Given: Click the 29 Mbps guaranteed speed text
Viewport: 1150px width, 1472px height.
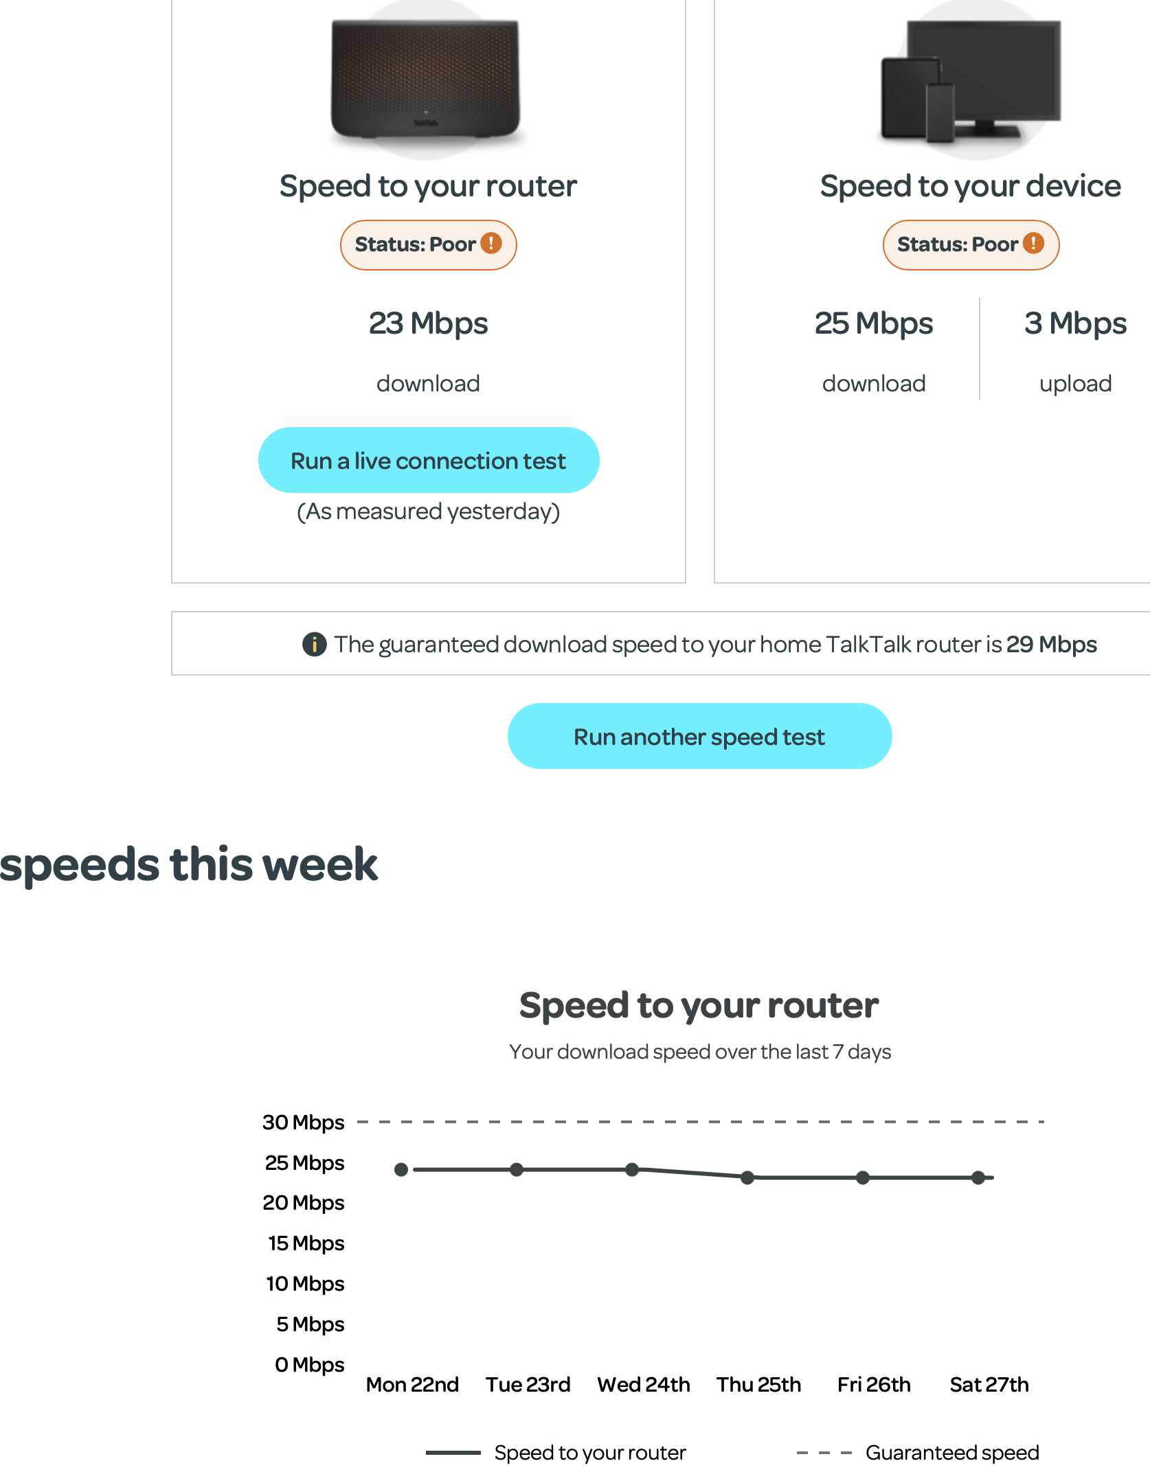Looking at the screenshot, I should [x=1051, y=644].
